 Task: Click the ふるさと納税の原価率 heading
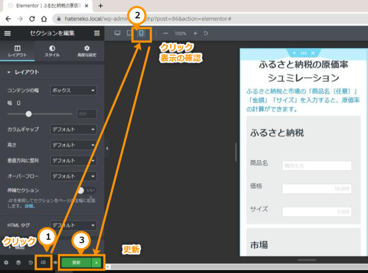[x=303, y=71]
